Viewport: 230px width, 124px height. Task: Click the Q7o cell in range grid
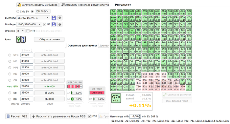126,56
